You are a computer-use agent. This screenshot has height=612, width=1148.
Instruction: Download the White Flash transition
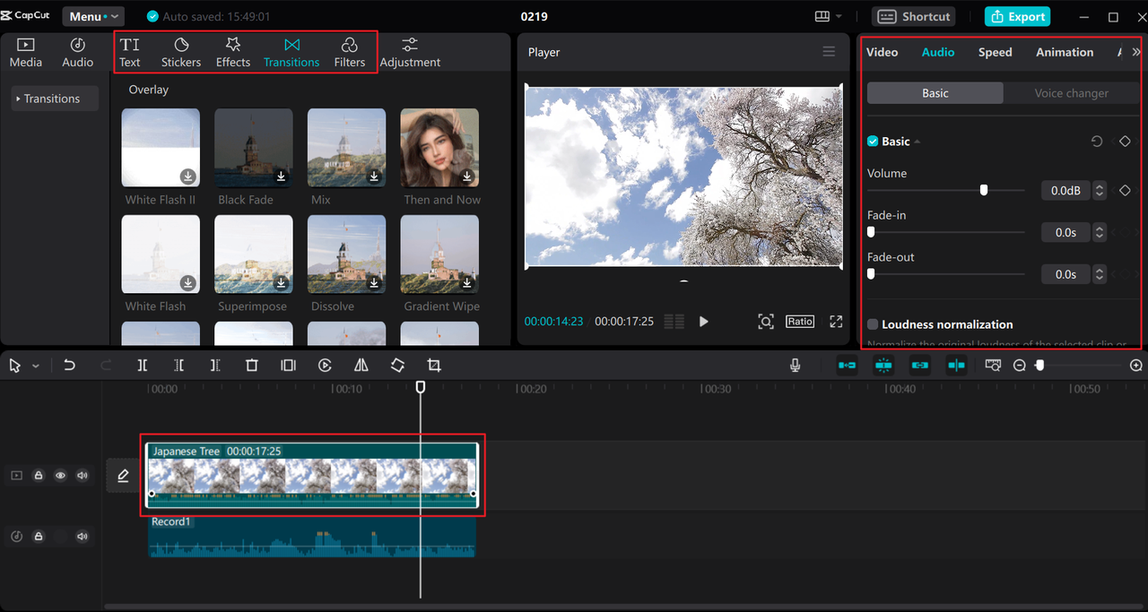point(187,282)
